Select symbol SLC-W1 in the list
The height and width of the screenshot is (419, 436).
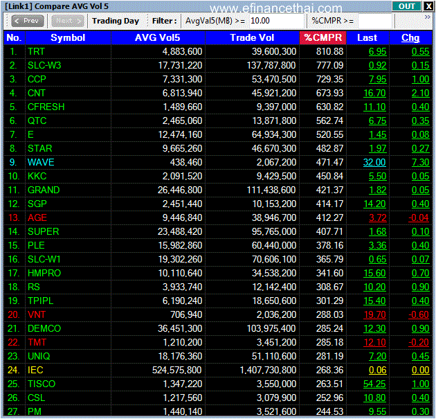(x=44, y=259)
